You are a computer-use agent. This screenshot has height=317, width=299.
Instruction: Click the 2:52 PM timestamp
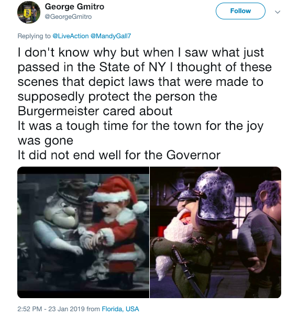[30, 309]
